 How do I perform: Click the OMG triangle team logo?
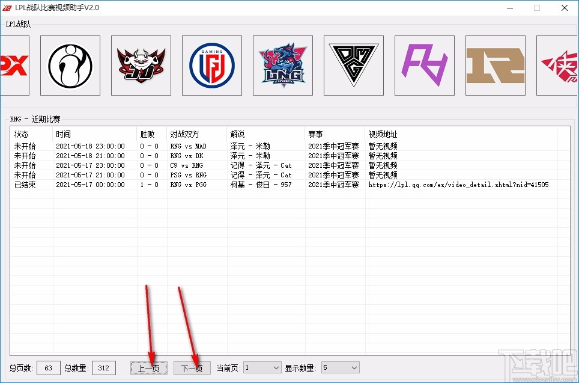point(353,65)
